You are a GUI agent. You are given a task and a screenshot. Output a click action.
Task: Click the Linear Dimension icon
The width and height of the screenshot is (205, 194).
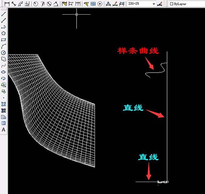[7, 4]
